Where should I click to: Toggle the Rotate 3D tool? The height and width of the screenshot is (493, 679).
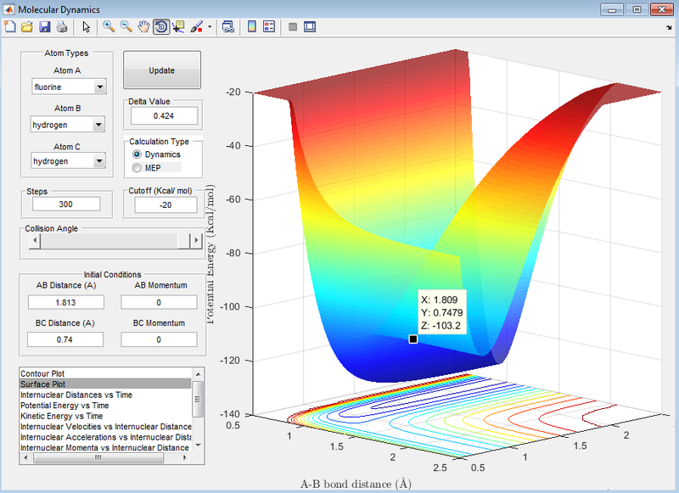coord(161,27)
